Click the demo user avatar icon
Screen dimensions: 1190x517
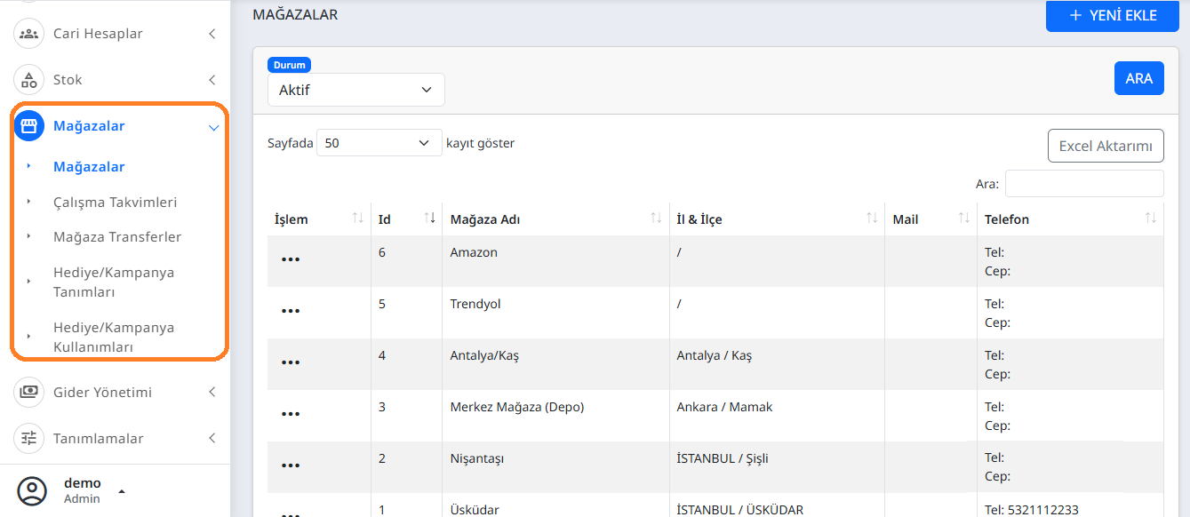tap(32, 490)
